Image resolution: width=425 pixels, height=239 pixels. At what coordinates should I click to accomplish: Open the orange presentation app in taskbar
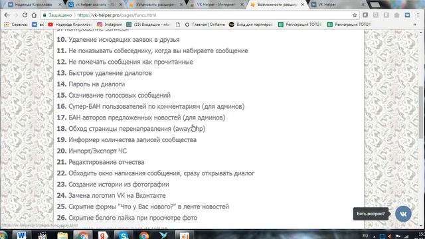click(x=185, y=235)
